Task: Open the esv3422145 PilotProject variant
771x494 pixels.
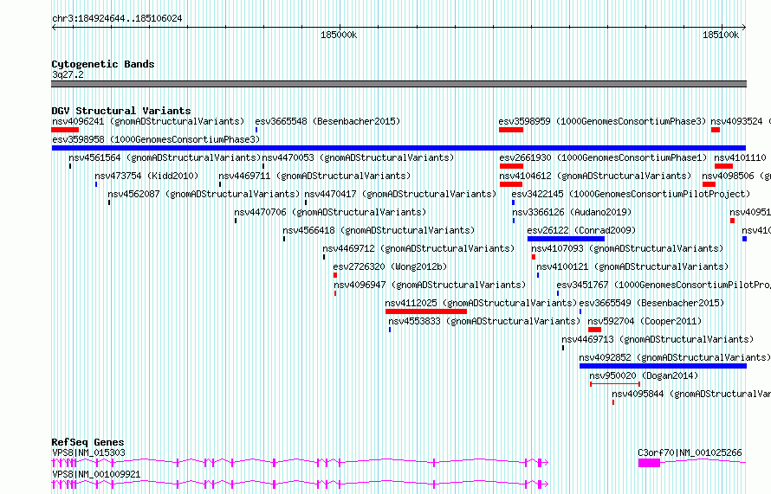Action: (x=631, y=194)
